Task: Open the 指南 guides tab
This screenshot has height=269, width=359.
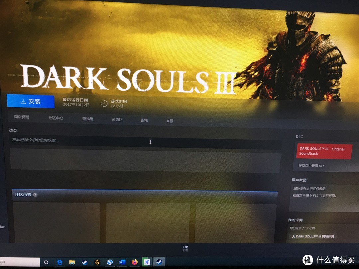Action: click(x=145, y=120)
